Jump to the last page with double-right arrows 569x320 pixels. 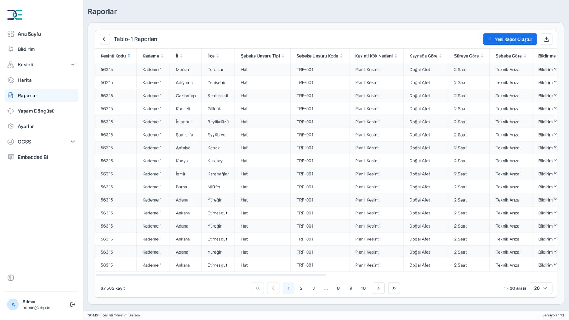394,288
